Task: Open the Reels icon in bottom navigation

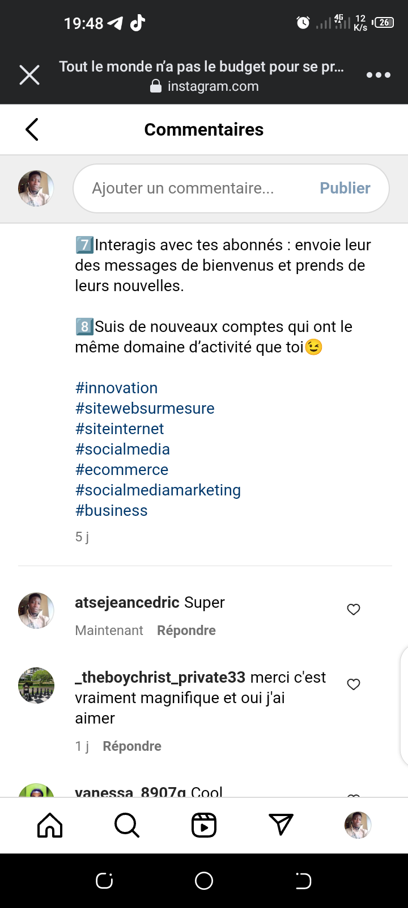Action: point(204,825)
